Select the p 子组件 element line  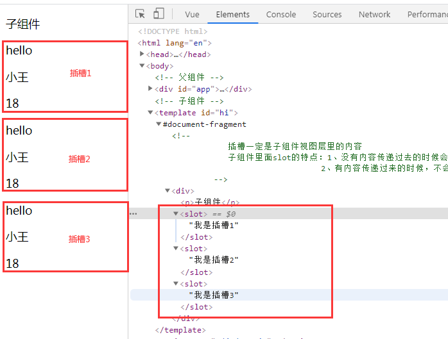tap(212, 202)
